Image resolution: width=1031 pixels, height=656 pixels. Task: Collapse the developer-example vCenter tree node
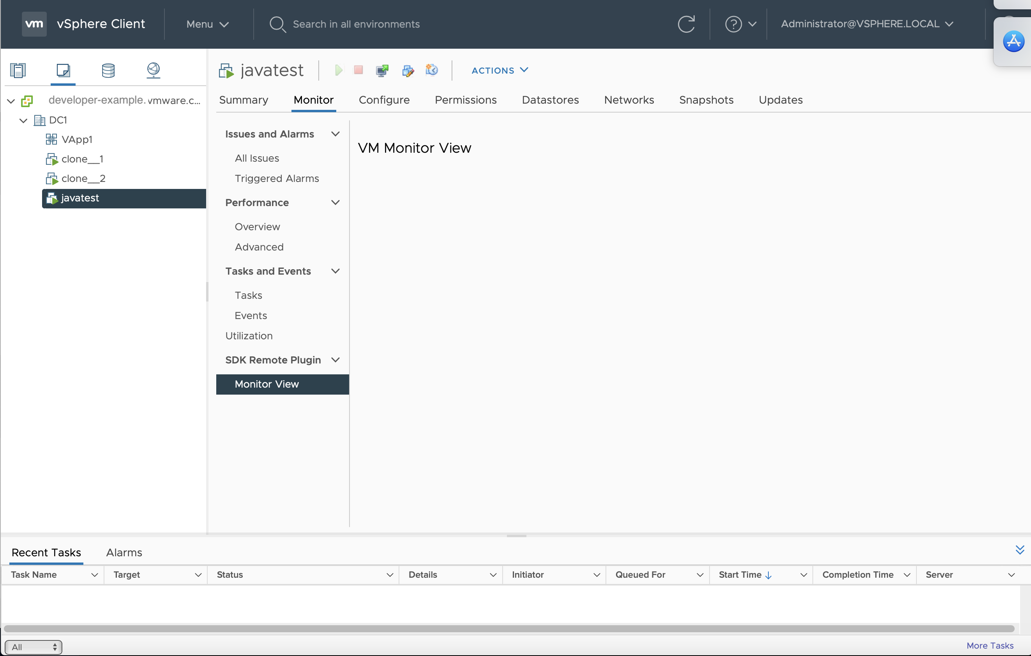click(x=11, y=101)
